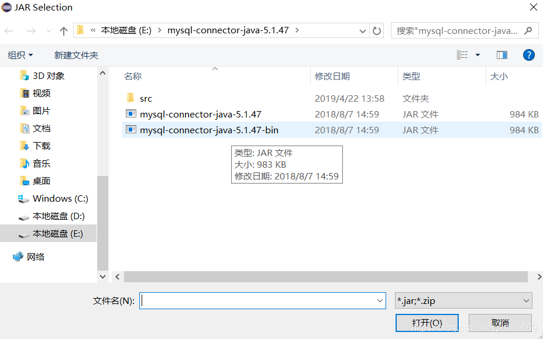Viewport: 543px width, 339px height.
Task: Click the search magnifier icon
Action: point(528,31)
